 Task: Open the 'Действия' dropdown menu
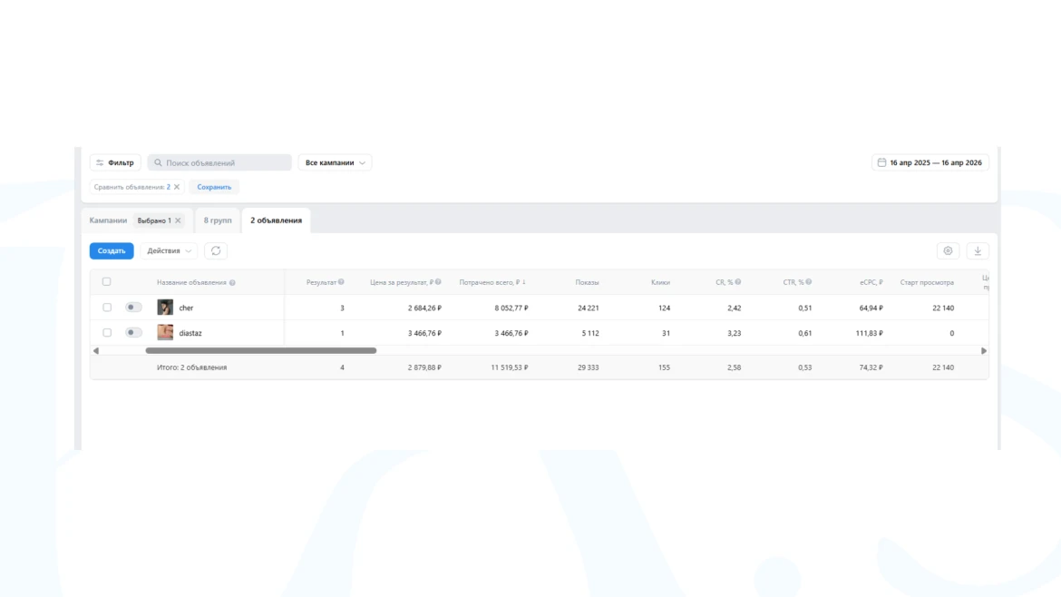point(170,251)
